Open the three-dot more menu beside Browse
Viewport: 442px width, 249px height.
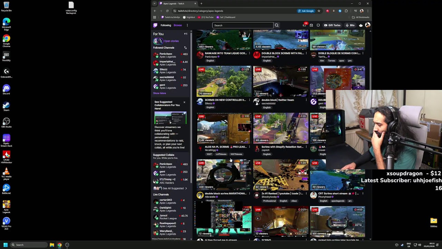click(187, 25)
